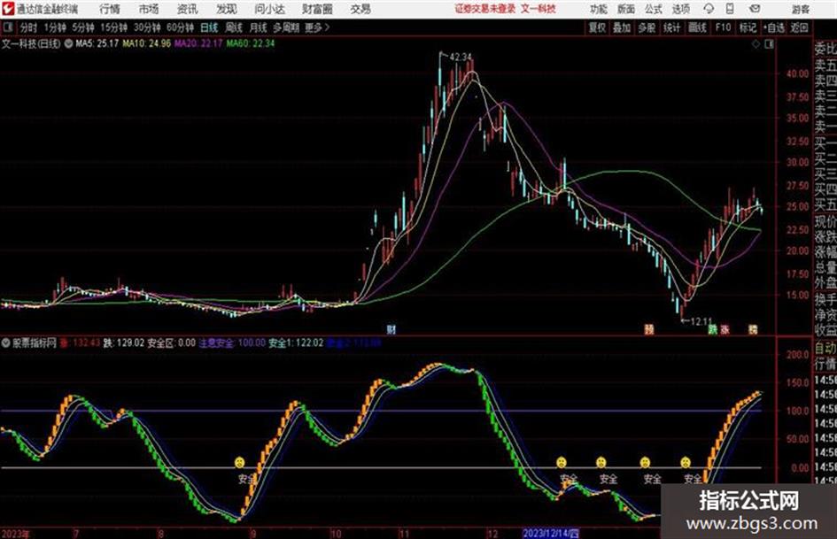Open the 财富圈 menu

[317, 9]
